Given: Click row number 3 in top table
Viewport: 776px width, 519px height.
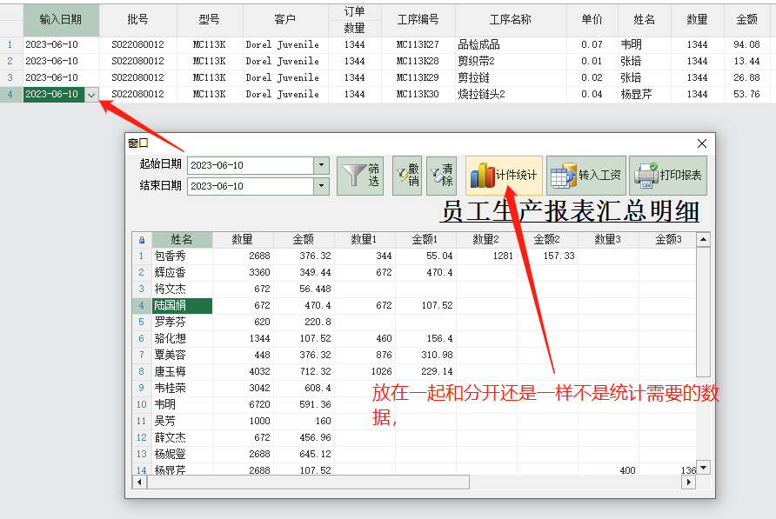Looking at the screenshot, I should [10, 78].
